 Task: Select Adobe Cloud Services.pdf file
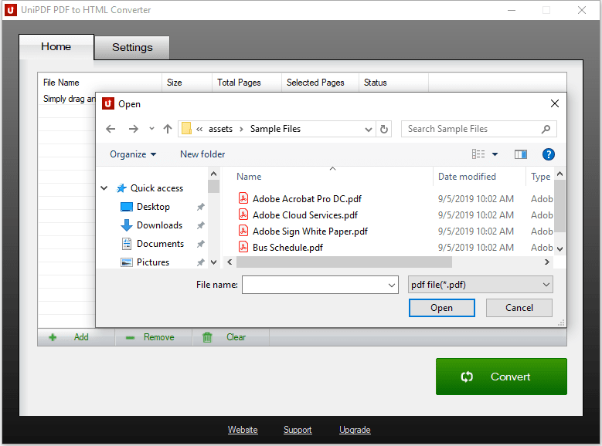coord(304,215)
